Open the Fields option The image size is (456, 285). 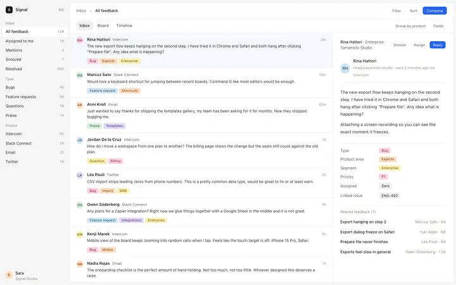tap(438, 26)
